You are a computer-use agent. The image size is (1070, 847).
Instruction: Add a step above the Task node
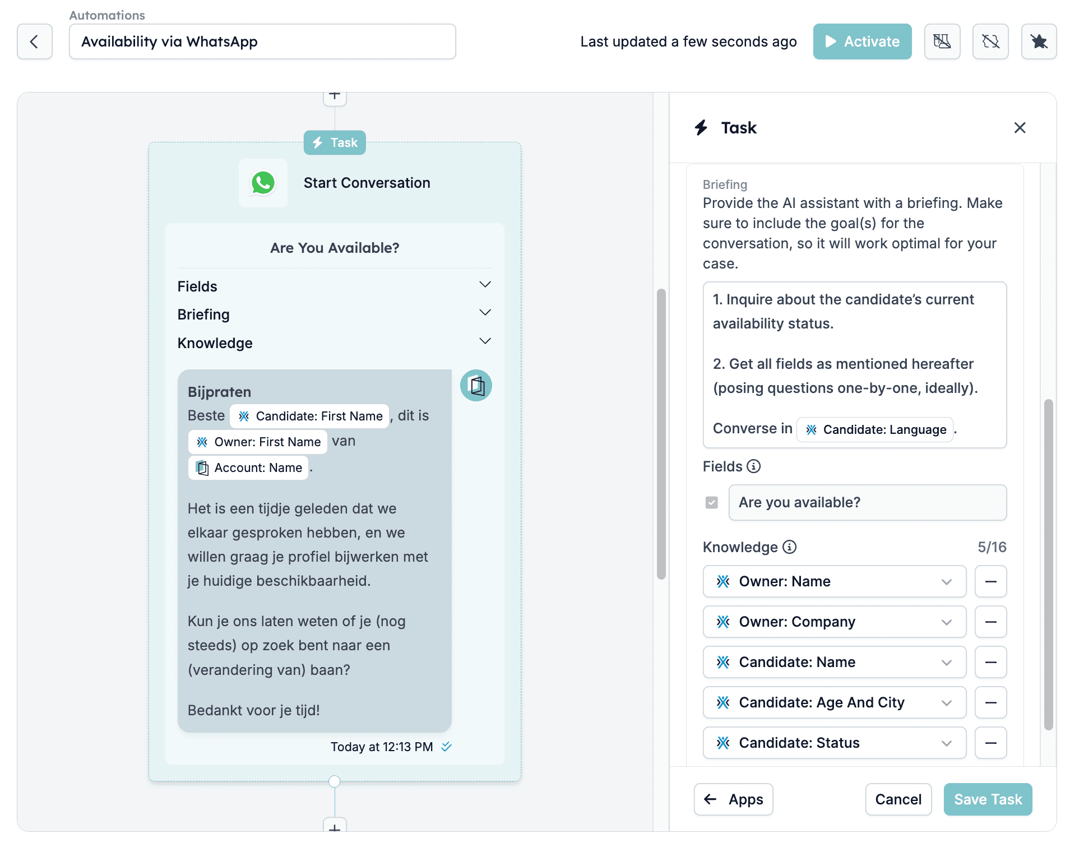point(335,98)
